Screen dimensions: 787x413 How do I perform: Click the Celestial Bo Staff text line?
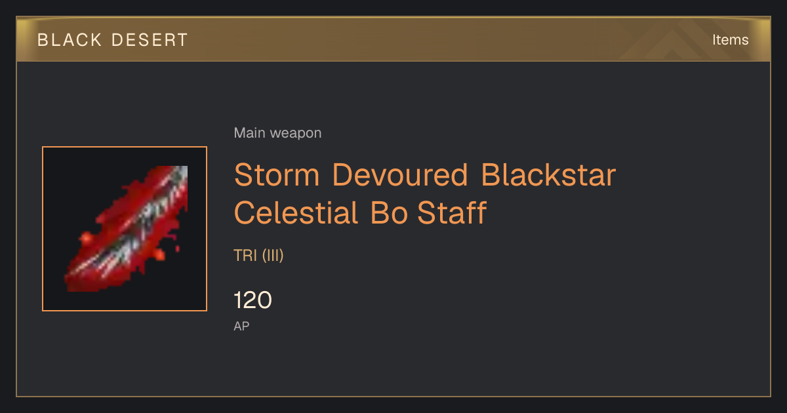pos(360,213)
